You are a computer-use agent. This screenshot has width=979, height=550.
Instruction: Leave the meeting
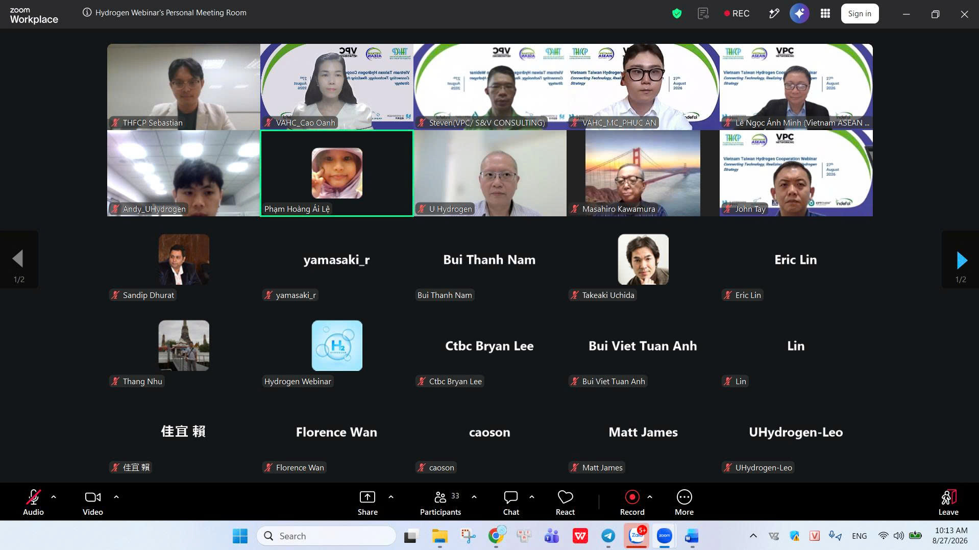click(x=948, y=503)
